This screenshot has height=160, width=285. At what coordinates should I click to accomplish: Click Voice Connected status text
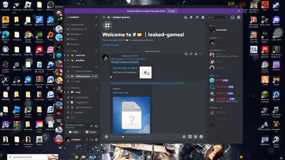point(76,125)
